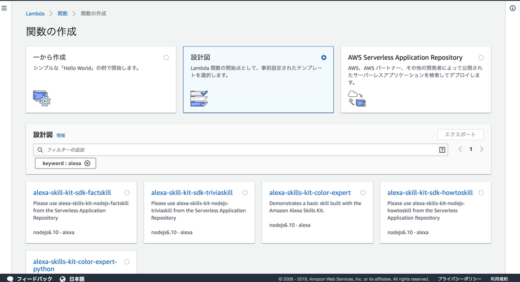Select the 設計図 radio option
Viewport: 520px width, 282px height.
tap(324, 58)
